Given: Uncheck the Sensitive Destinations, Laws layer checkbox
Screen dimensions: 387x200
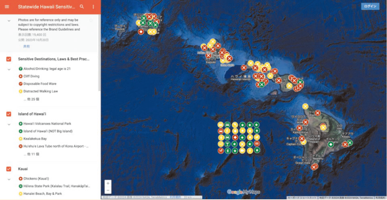Looking at the screenshot, I should coord(9,59).
